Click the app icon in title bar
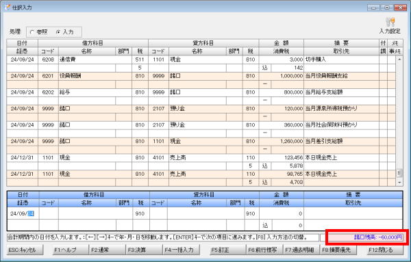The height and width of the screenshot is (262, 411). tap(7, 8)
